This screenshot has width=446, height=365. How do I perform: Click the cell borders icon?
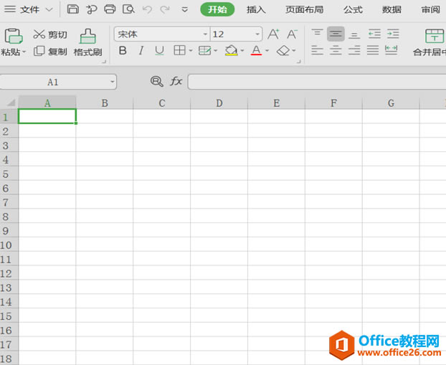click(179, 51)
